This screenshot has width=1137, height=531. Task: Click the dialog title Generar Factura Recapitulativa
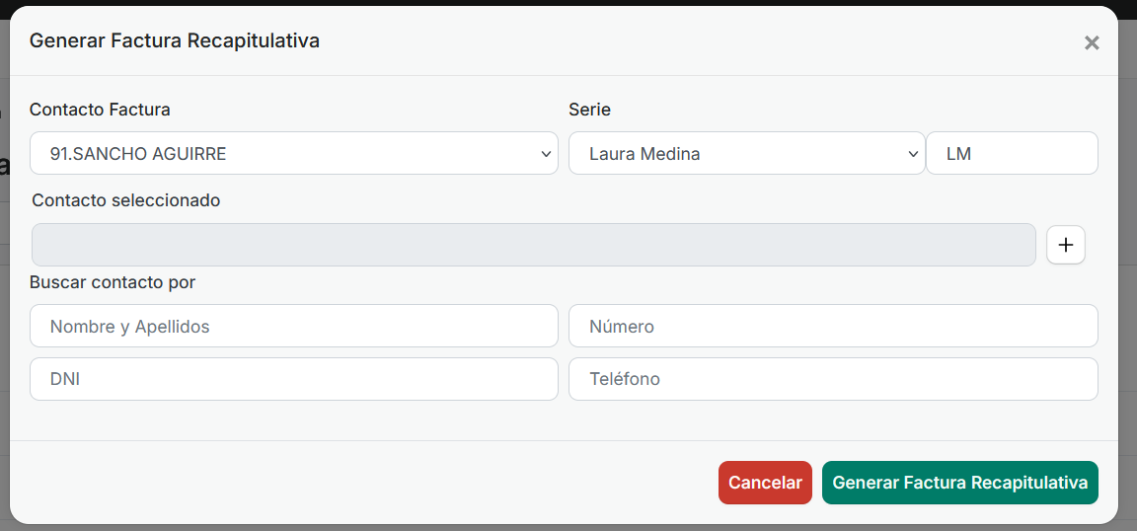[175, 40]
